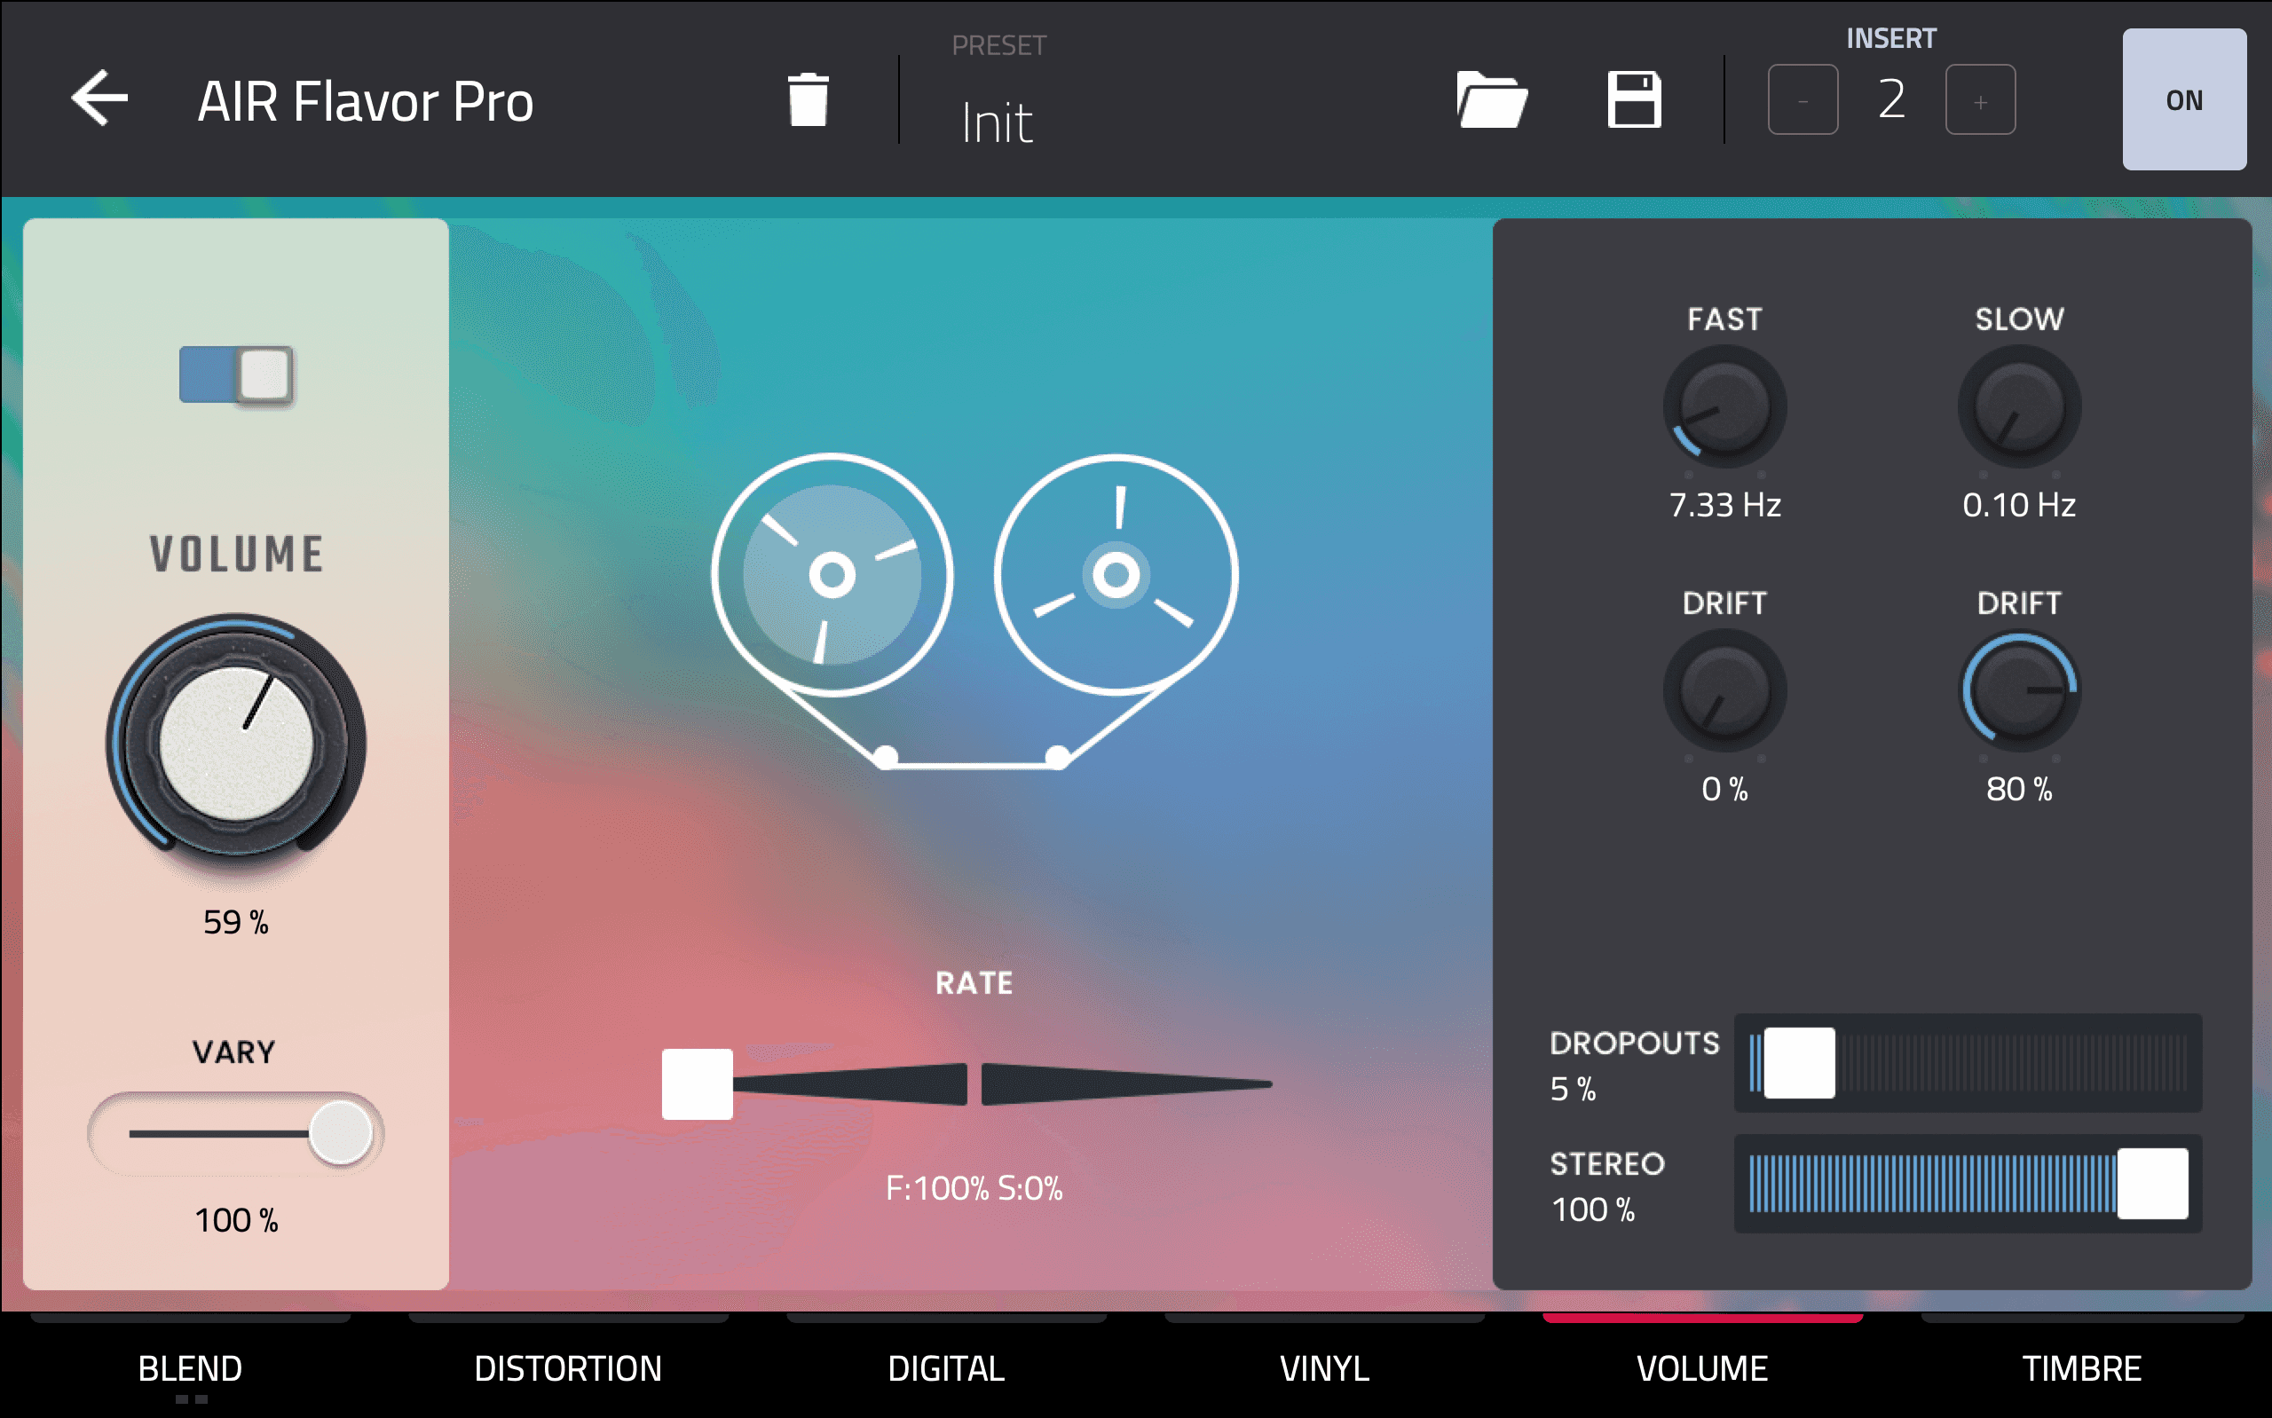
Task: Click the trash can delete icon
Action: click(x=808, y=99)
